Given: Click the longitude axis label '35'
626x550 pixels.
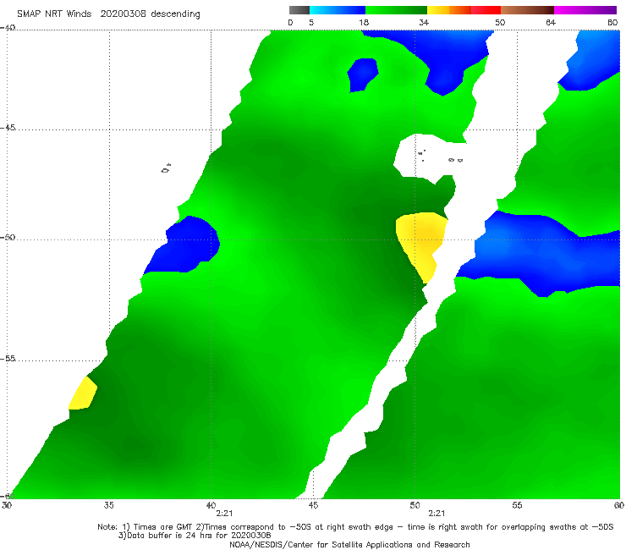Looking at the screenshot, I should (x=109, y=505).
